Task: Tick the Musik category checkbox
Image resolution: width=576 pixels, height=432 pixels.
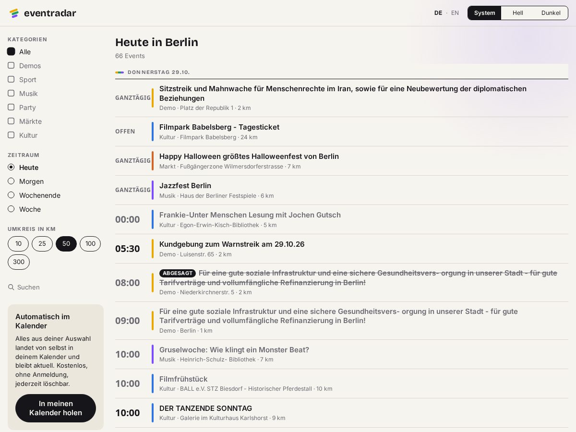Action: [x=11, y=93]
